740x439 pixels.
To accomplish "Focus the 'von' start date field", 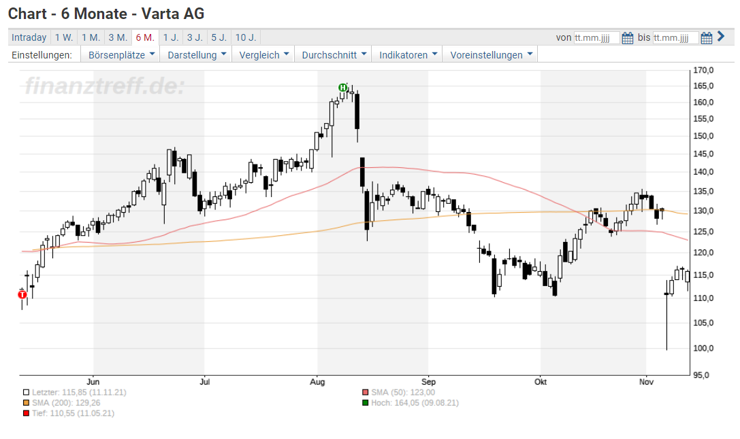I will coord(596,37).
